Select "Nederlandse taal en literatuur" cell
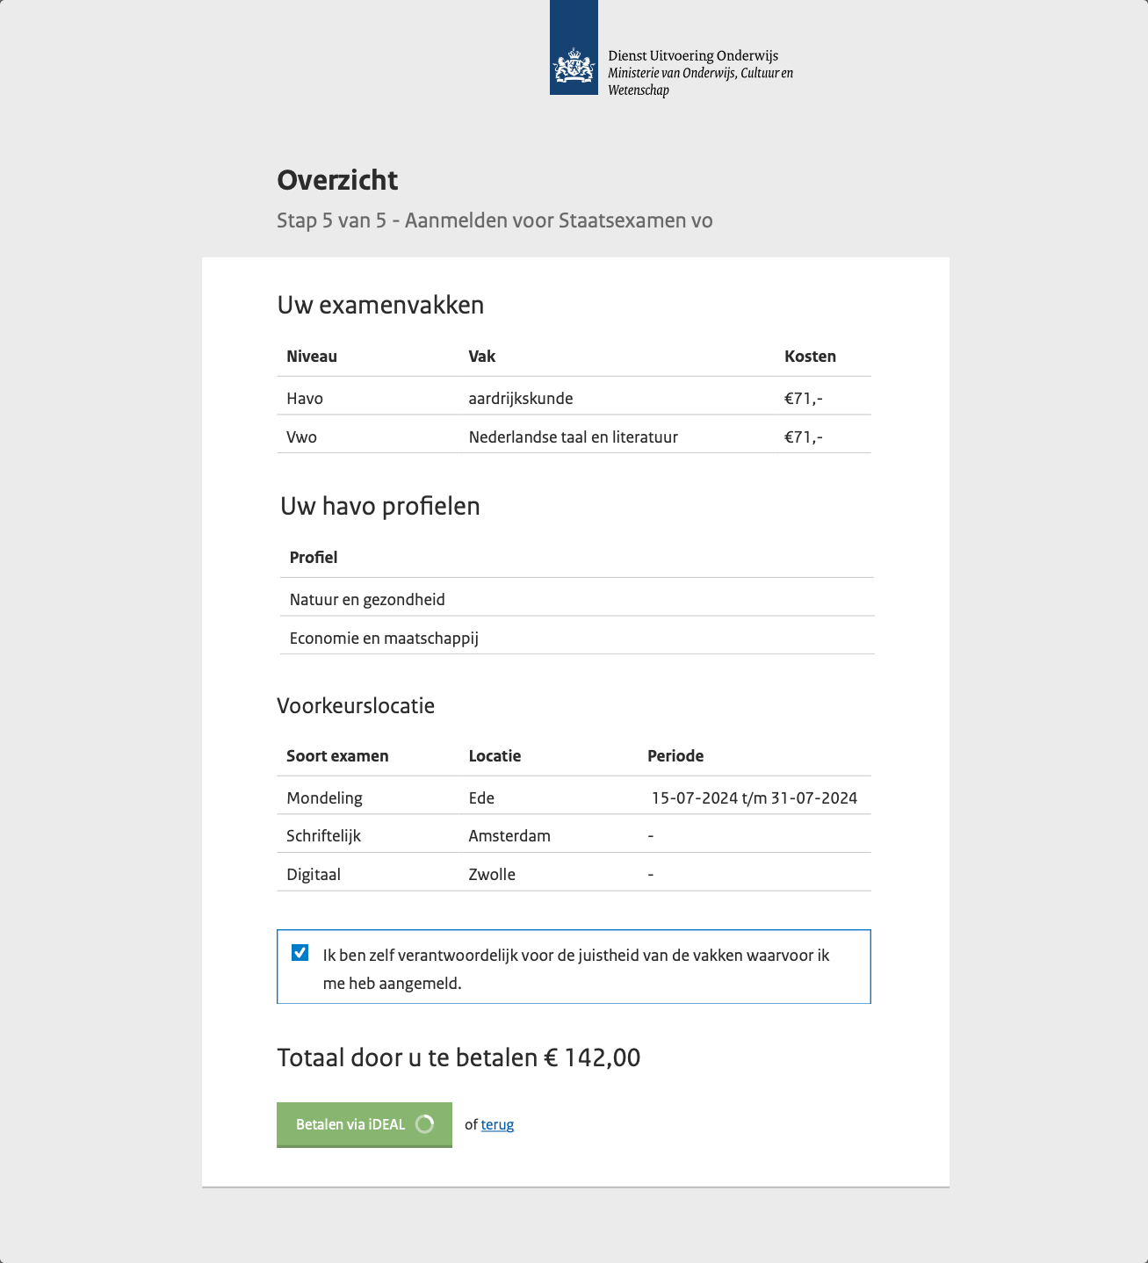 click(x=574, y=437)
